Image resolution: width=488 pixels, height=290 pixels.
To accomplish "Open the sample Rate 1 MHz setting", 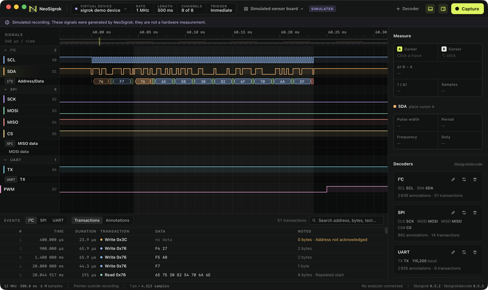I will 142,9.
